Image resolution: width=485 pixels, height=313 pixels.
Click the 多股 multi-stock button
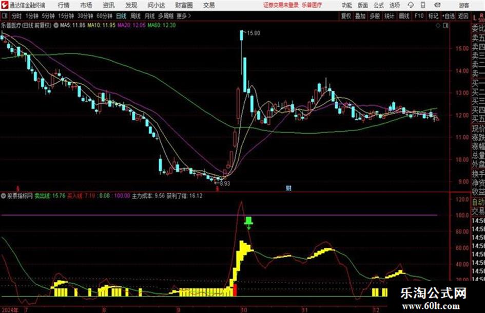pos(375,16)
